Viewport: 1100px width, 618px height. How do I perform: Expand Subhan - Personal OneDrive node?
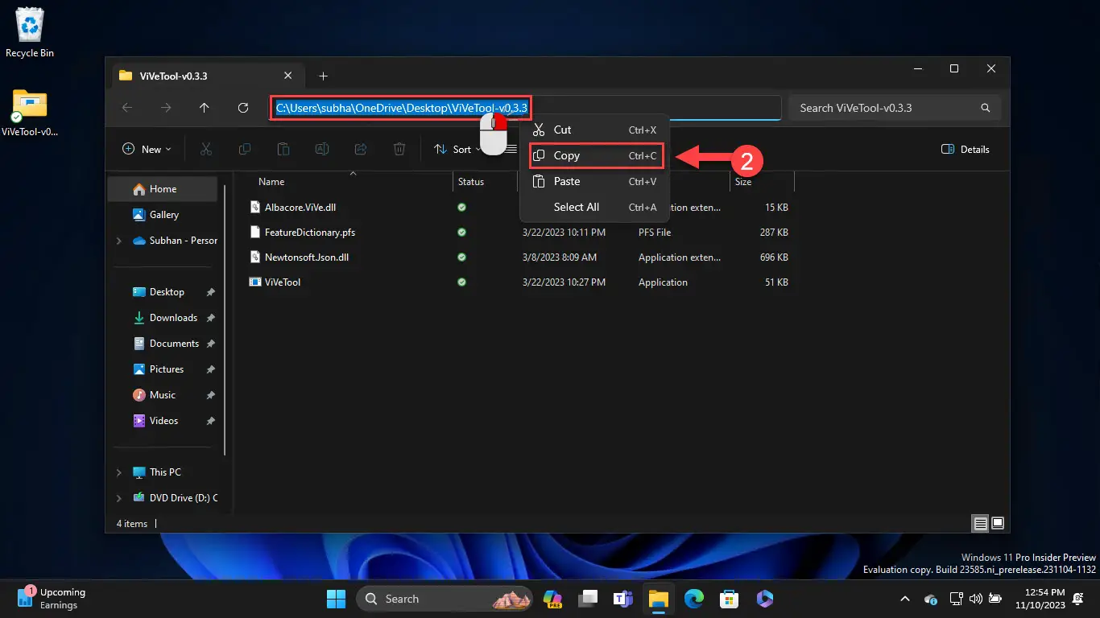119,241
